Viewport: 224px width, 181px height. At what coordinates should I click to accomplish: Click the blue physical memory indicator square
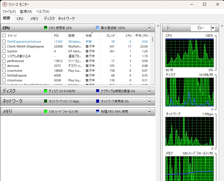98,112
